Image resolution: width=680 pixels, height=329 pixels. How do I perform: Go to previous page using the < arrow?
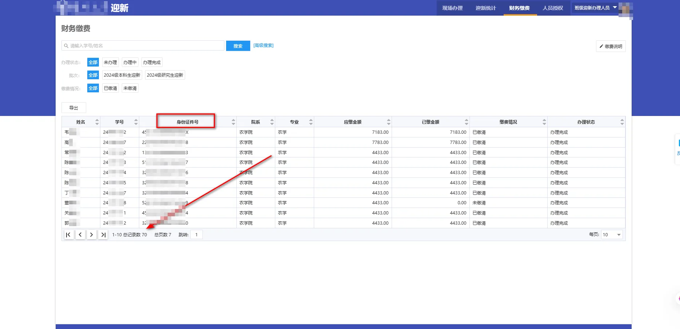[x=80, y=234]
